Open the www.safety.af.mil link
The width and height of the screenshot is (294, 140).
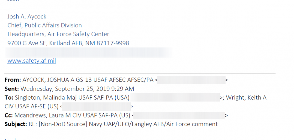(x=32, y=61)
